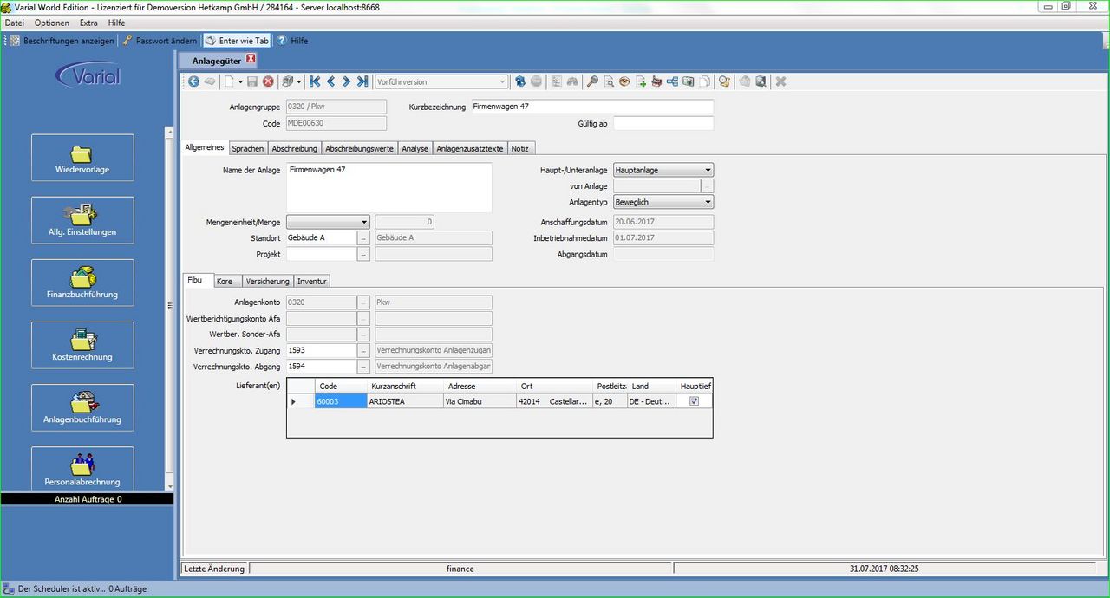Open the Anlagentyp dropdown
Screen dimensions: 1110x598
(x=708, y=202)
